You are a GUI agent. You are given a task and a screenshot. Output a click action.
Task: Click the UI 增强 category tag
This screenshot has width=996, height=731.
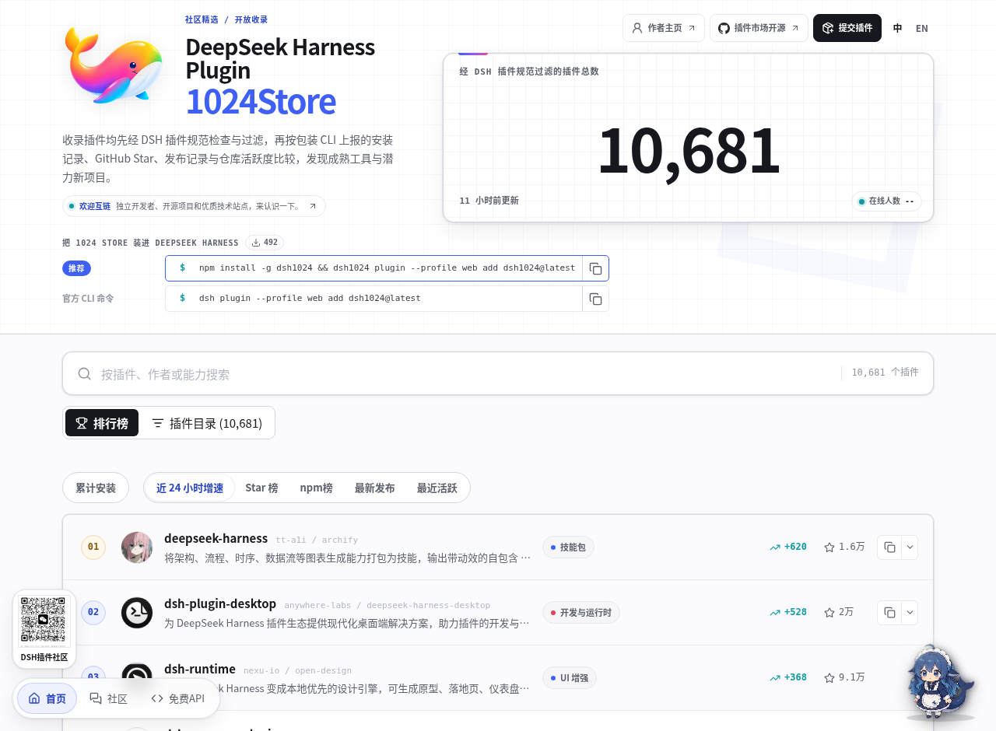pyautogui.click(x=570, y=678)
